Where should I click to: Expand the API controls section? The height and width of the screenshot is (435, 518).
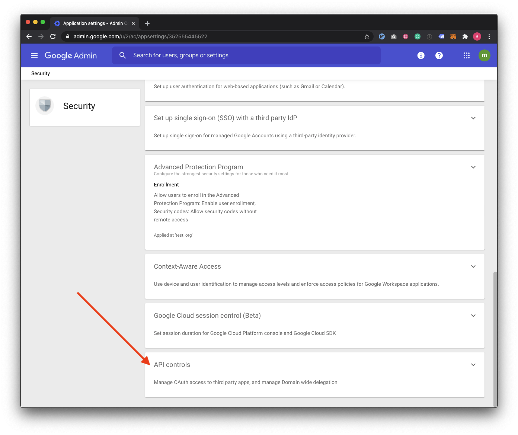point(473,365)
